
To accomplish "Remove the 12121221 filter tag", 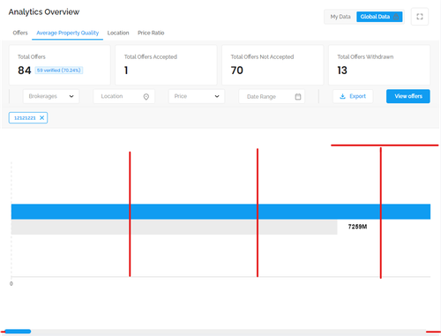I will (x=41, y=117).
